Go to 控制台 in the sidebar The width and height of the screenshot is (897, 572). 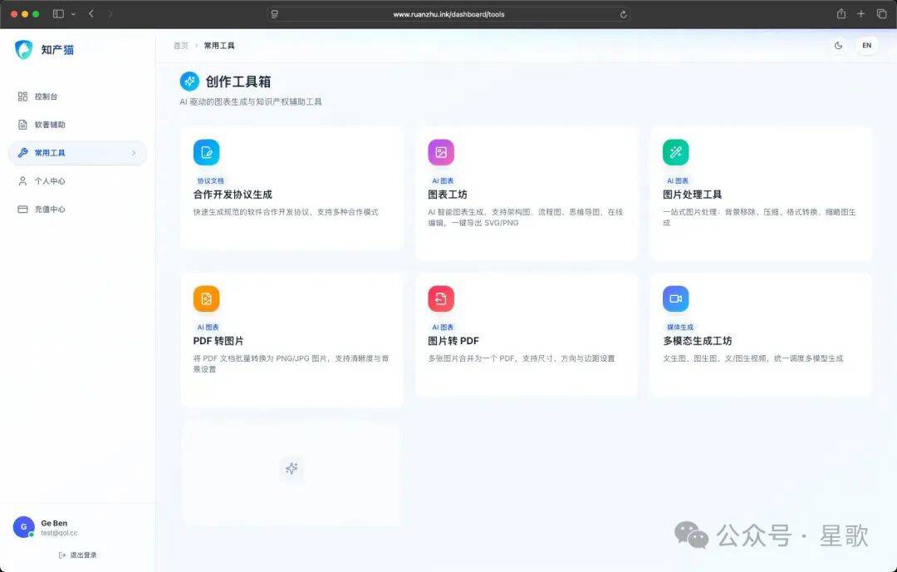tap(46, 96)
